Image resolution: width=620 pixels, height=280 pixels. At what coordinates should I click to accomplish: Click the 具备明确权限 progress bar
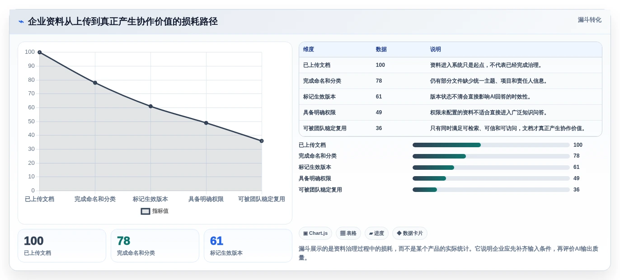click(491, 178)
